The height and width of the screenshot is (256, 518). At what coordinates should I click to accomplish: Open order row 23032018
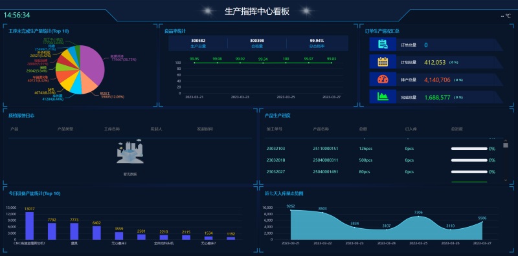381,160
